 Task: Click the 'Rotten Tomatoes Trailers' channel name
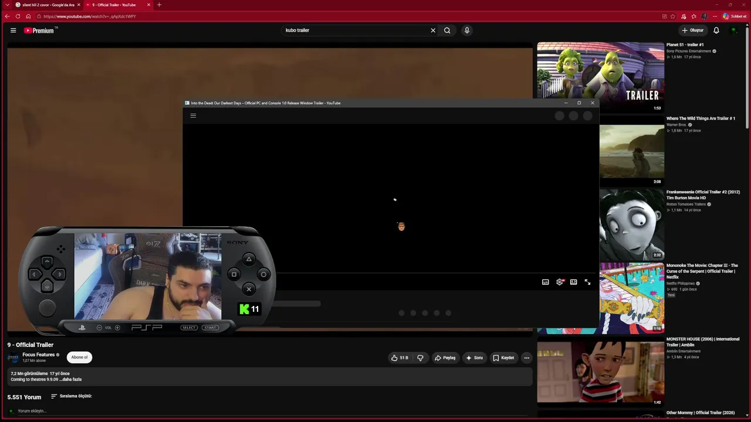point(686,204)
